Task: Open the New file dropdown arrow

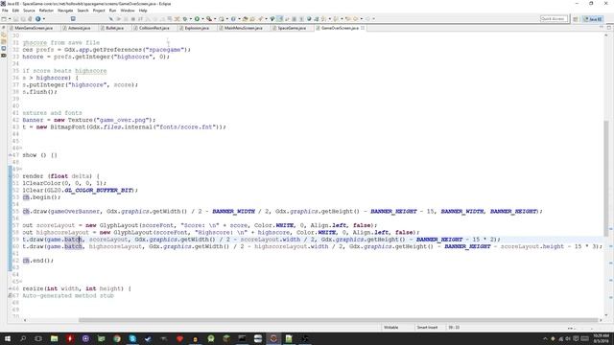Action: [x=10, y=19]
